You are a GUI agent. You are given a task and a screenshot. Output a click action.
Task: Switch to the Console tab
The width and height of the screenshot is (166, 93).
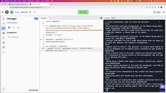[107, 18]
